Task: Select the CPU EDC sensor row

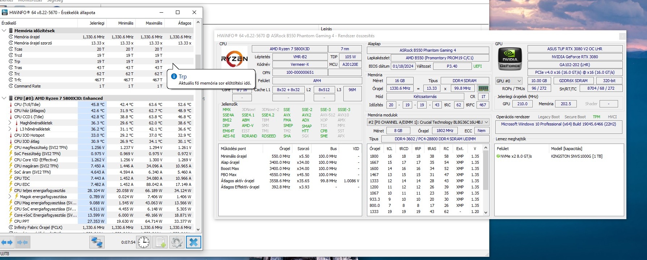Action: (x=97, y=184)
